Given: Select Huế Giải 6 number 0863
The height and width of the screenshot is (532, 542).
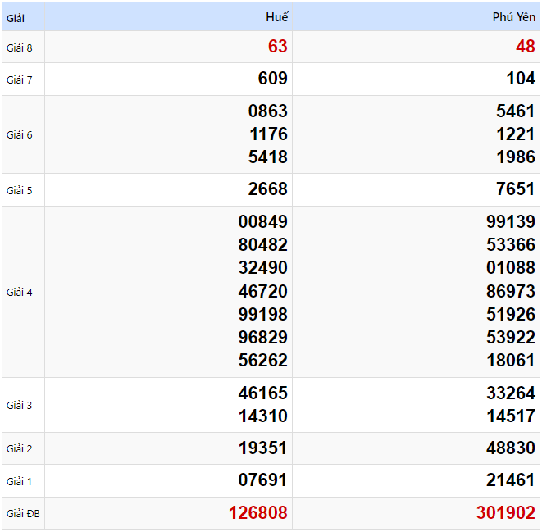Looking at the screenshot, I should [268, 111].
